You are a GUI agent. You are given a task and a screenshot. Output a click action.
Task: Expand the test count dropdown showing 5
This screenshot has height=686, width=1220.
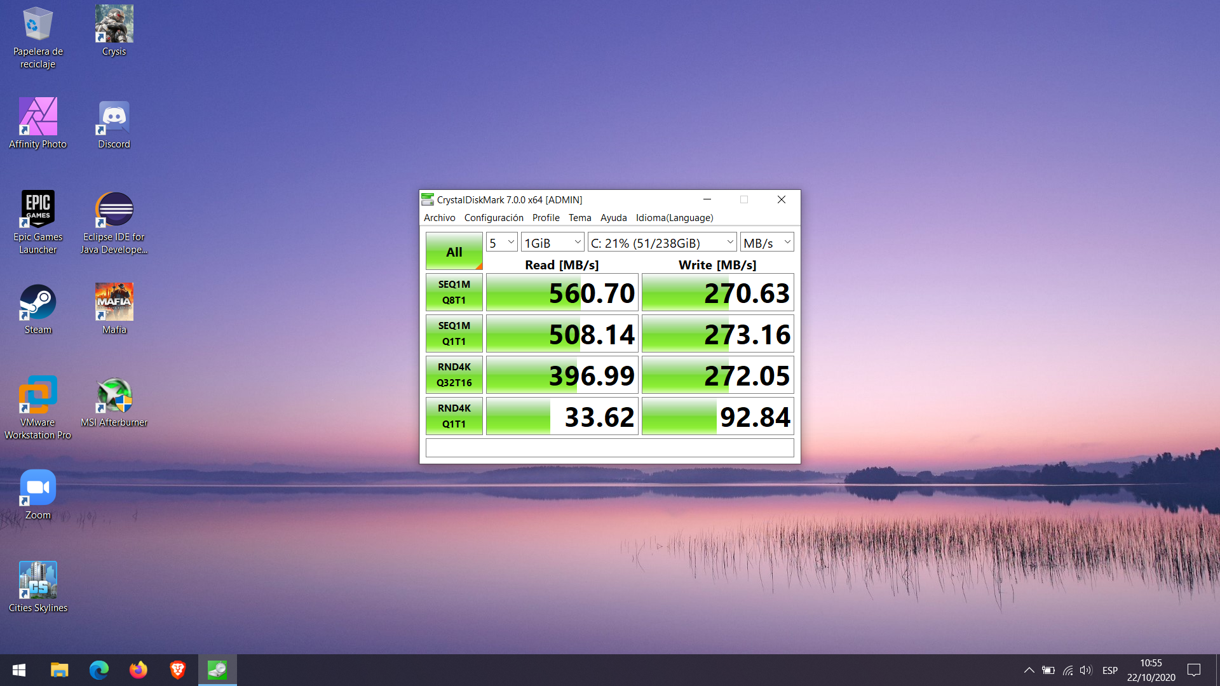click(501, 243)
